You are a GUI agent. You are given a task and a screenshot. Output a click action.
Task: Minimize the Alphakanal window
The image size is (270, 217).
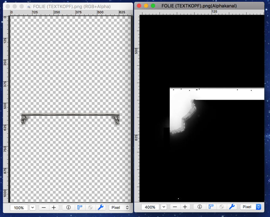click(x=146, y=6)
